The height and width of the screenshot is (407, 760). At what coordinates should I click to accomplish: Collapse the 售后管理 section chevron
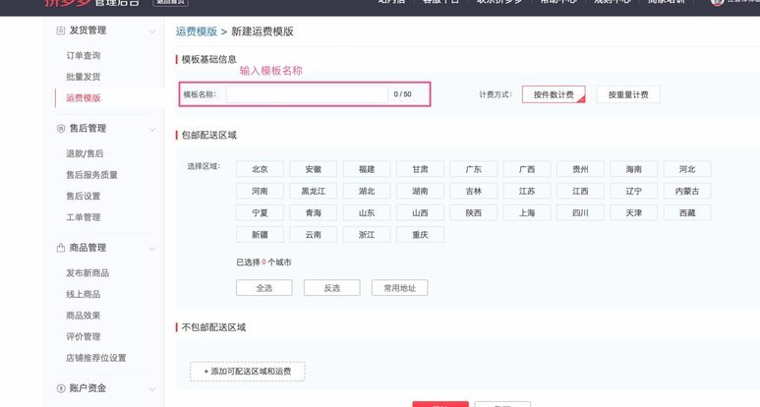point(152,129)
